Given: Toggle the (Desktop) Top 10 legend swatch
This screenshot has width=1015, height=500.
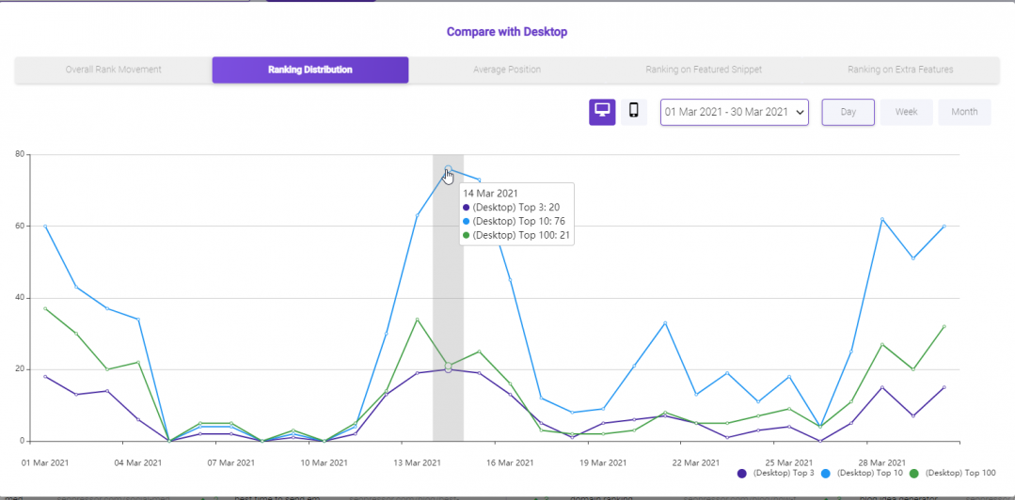Looking at the screenshot, I should coord(826,474).
